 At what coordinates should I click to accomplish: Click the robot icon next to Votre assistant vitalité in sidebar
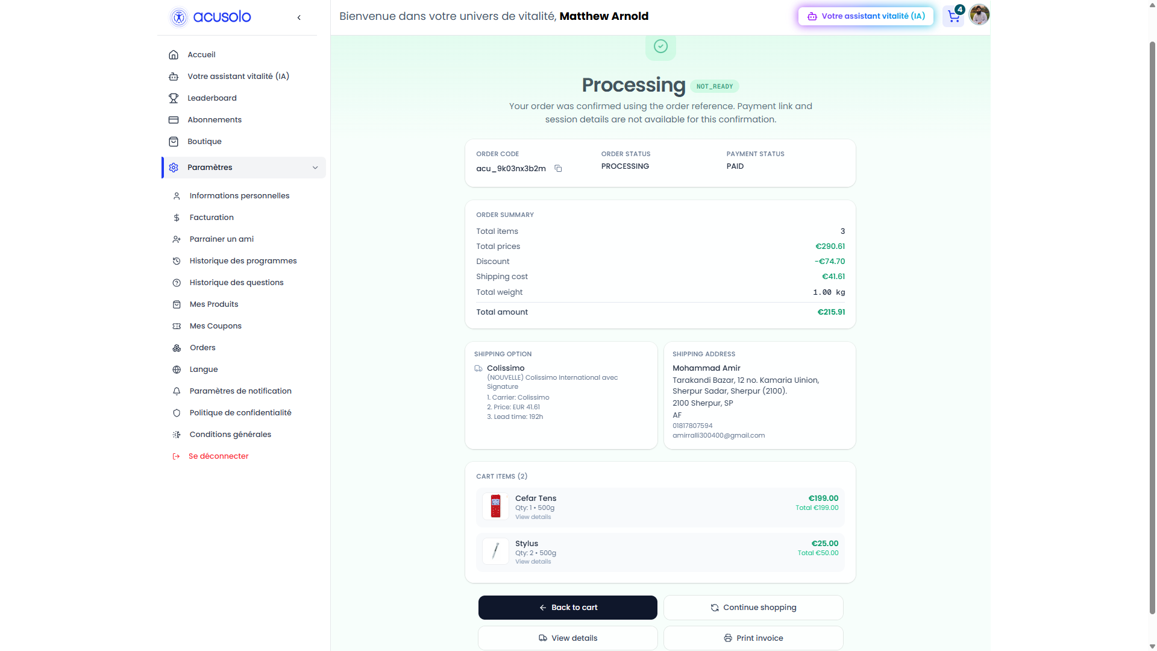tap(174, 77)
